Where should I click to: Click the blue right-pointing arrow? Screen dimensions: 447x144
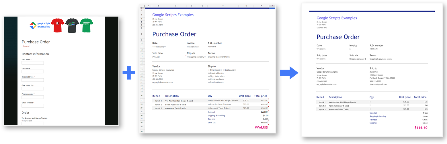coord(289,73)
